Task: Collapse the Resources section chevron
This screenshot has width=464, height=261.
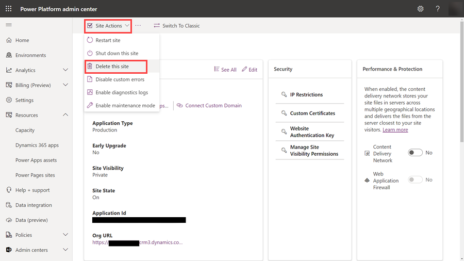Action: click(65, 115)
